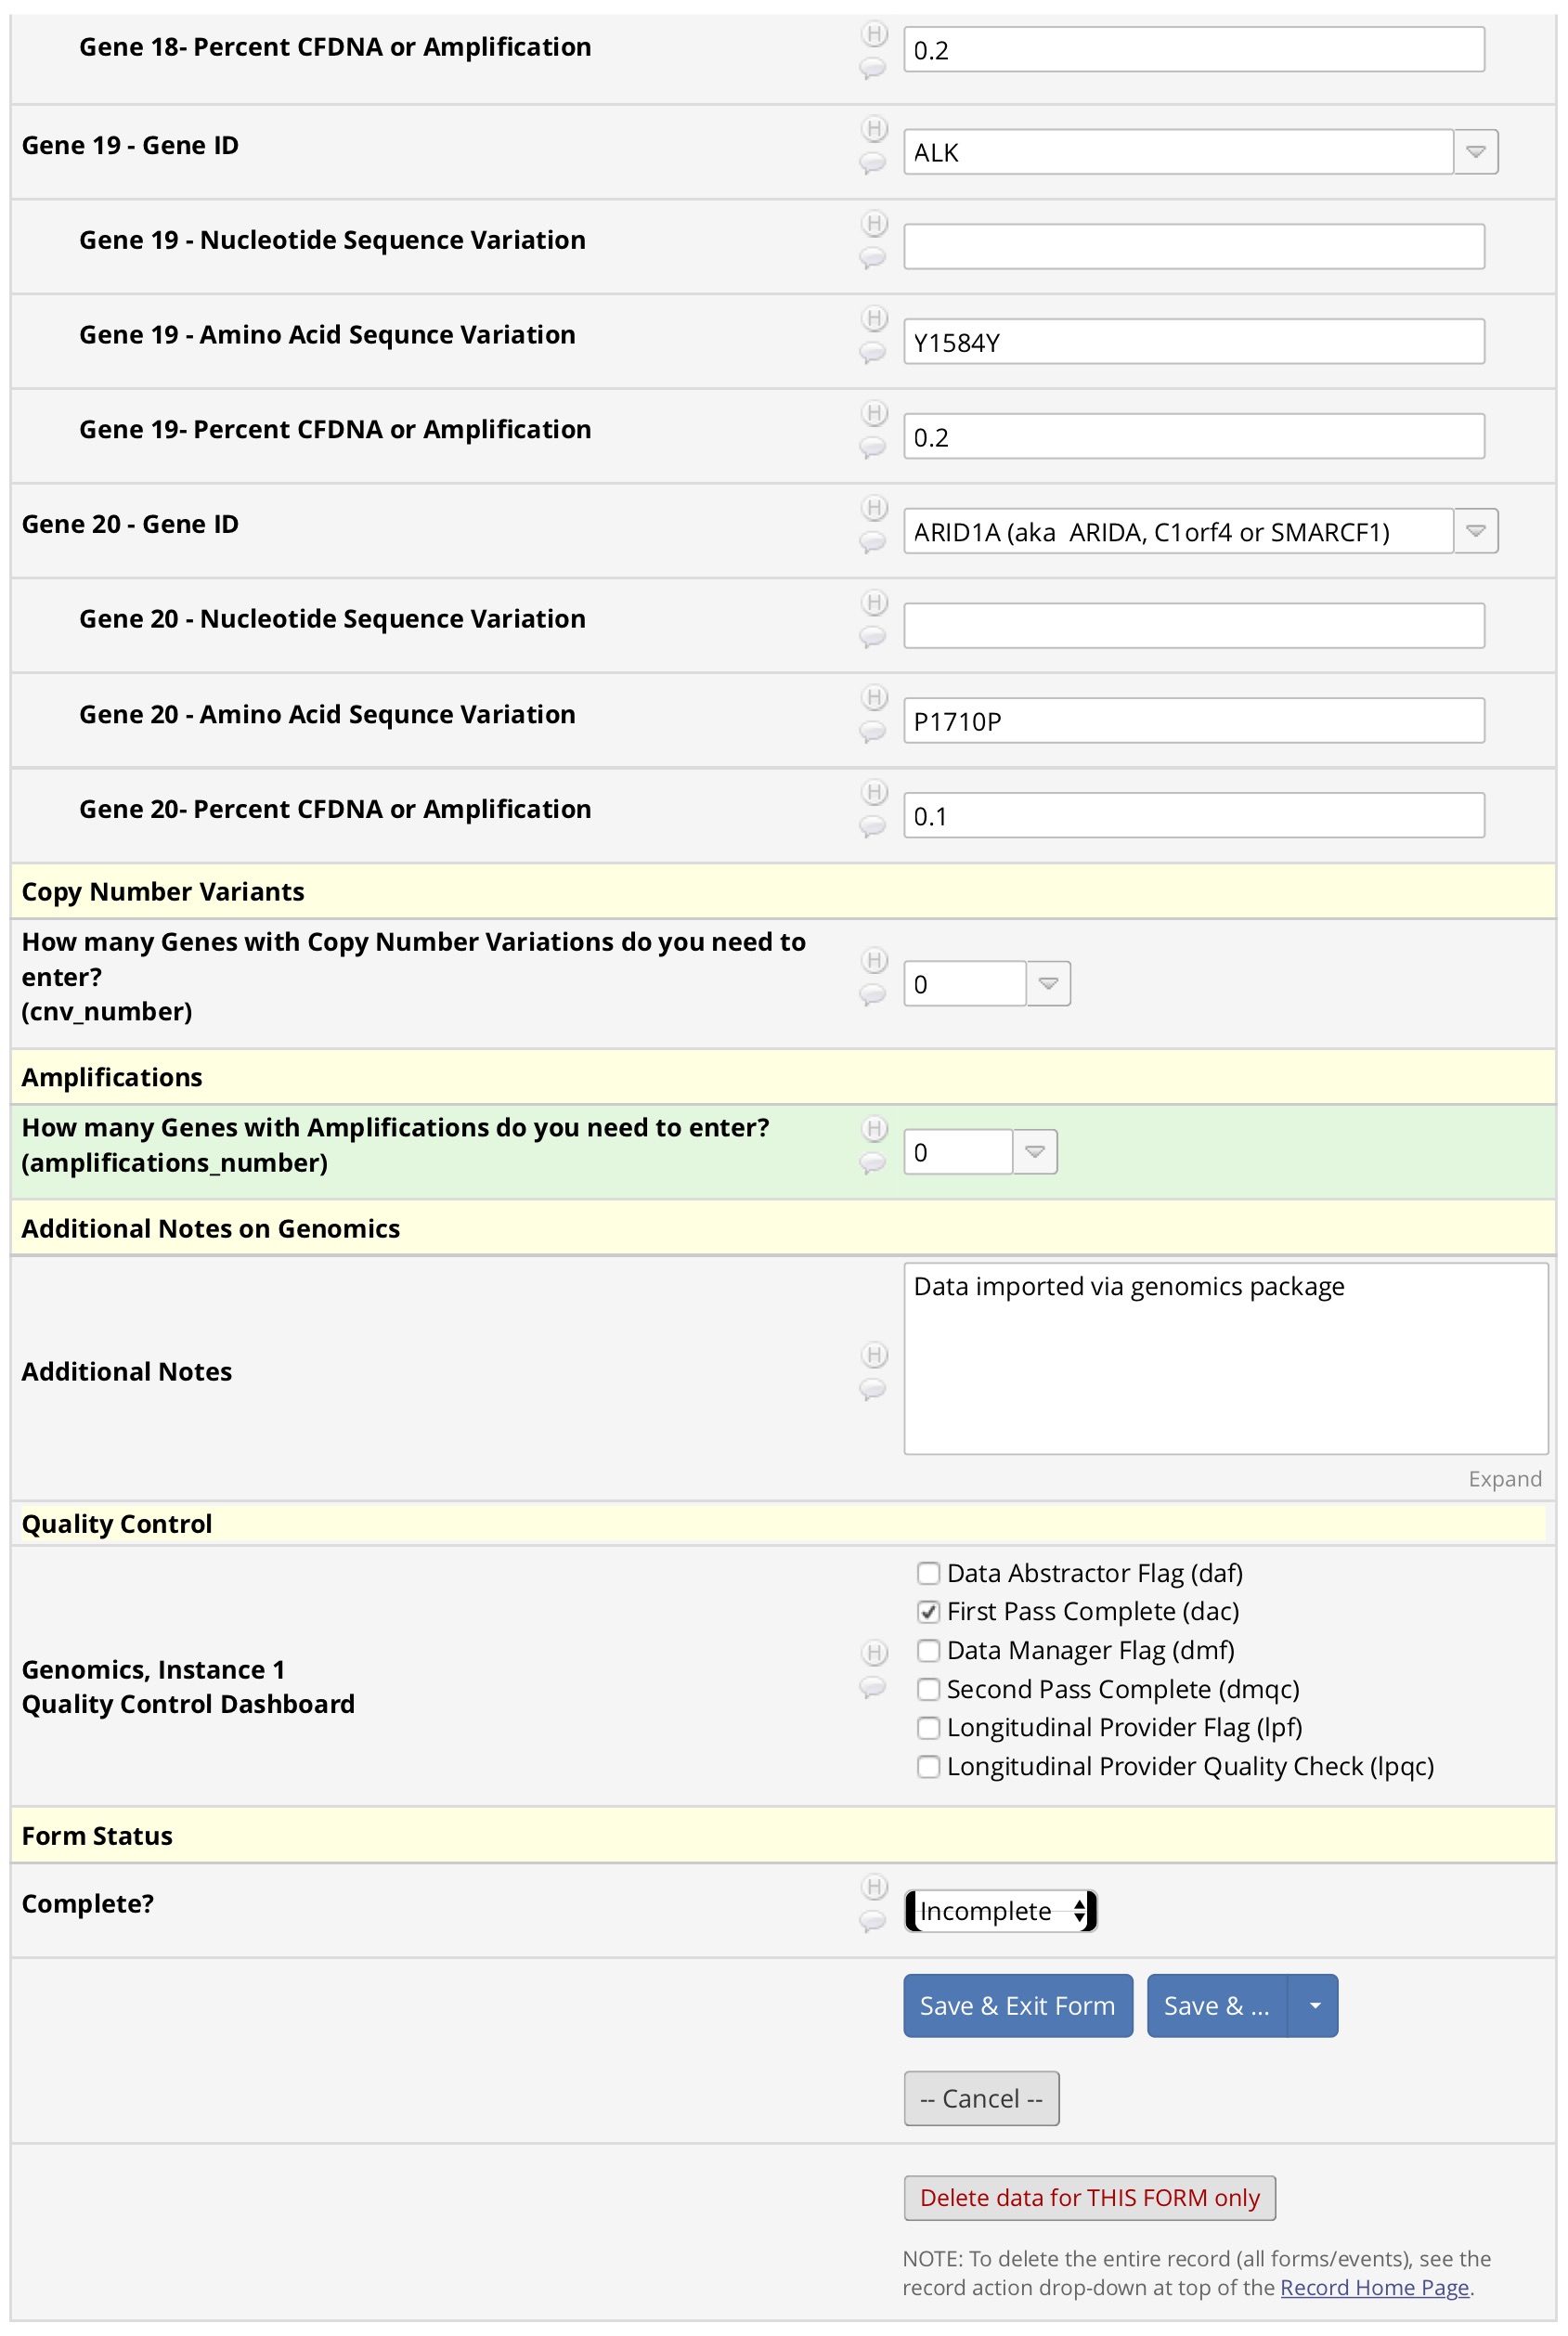This screenshot has width=1568, height=2336.
Task: Open comment balloon for Gene 19 Gene ID
Action: [872, 162]
